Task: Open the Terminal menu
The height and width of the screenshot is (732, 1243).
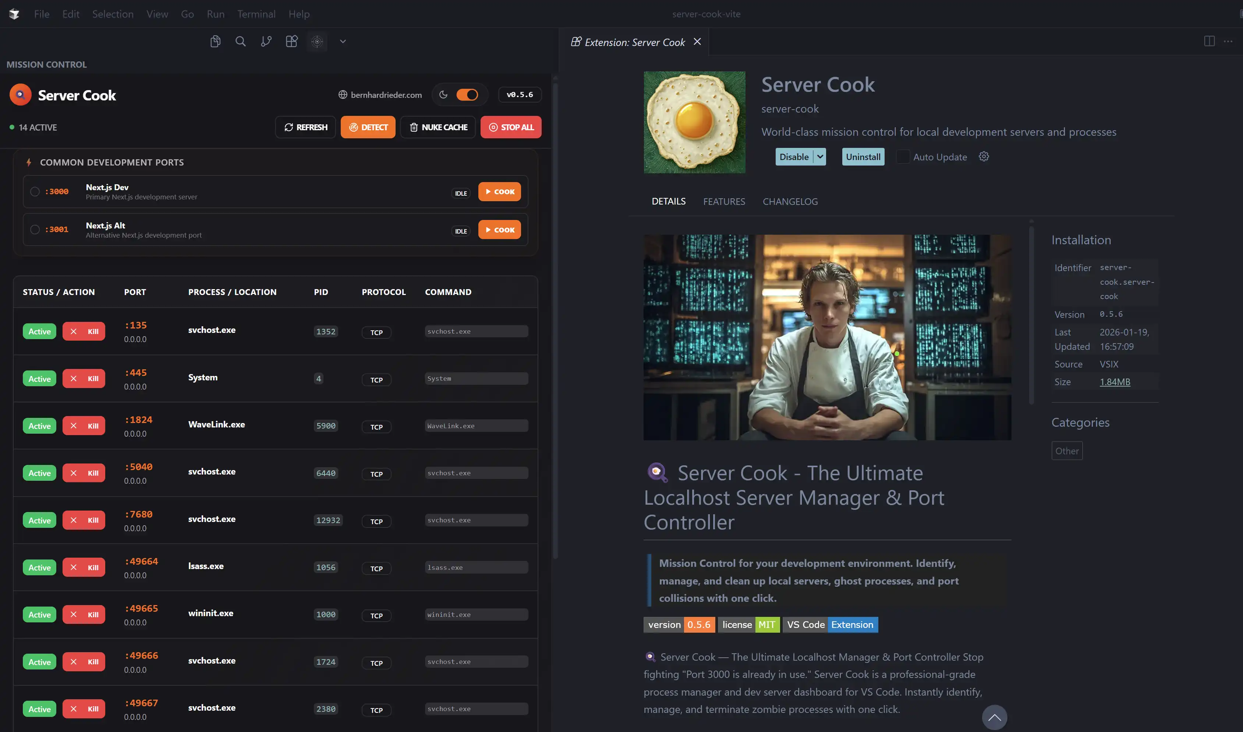Action: [x=256, y=14]
